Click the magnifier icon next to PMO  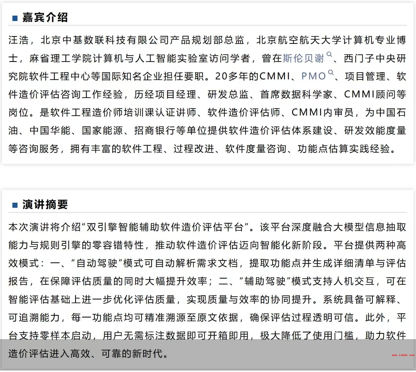[331, 72]
